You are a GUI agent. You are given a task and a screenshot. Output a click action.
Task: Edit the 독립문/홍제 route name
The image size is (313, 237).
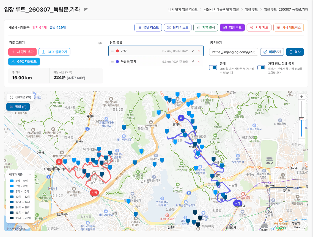pos(193,61)
